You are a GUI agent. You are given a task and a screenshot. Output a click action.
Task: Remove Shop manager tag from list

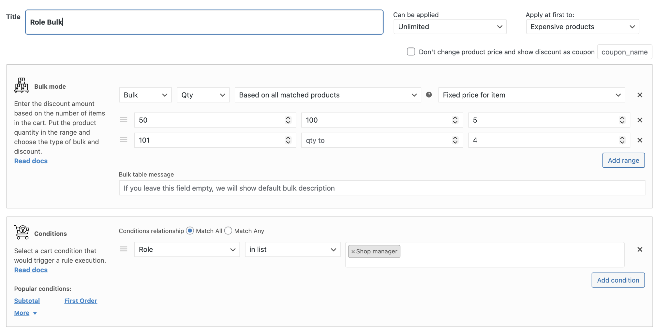coord(353,251)
